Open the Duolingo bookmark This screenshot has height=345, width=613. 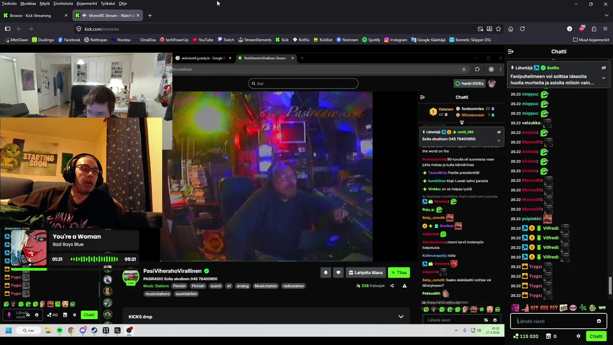pos(43,40)
